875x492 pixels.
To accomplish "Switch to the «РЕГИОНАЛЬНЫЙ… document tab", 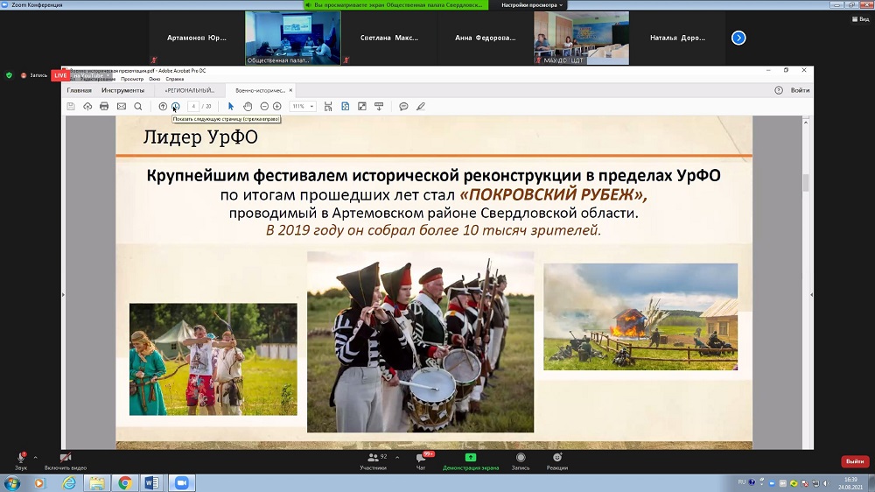I will [x=189, y=90].
